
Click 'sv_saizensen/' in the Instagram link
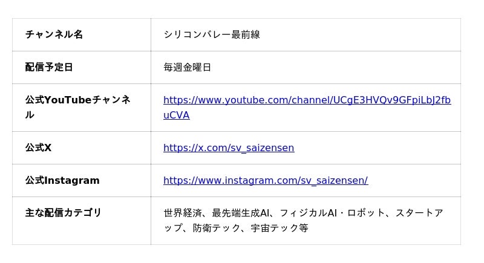(x=335, y=180)
